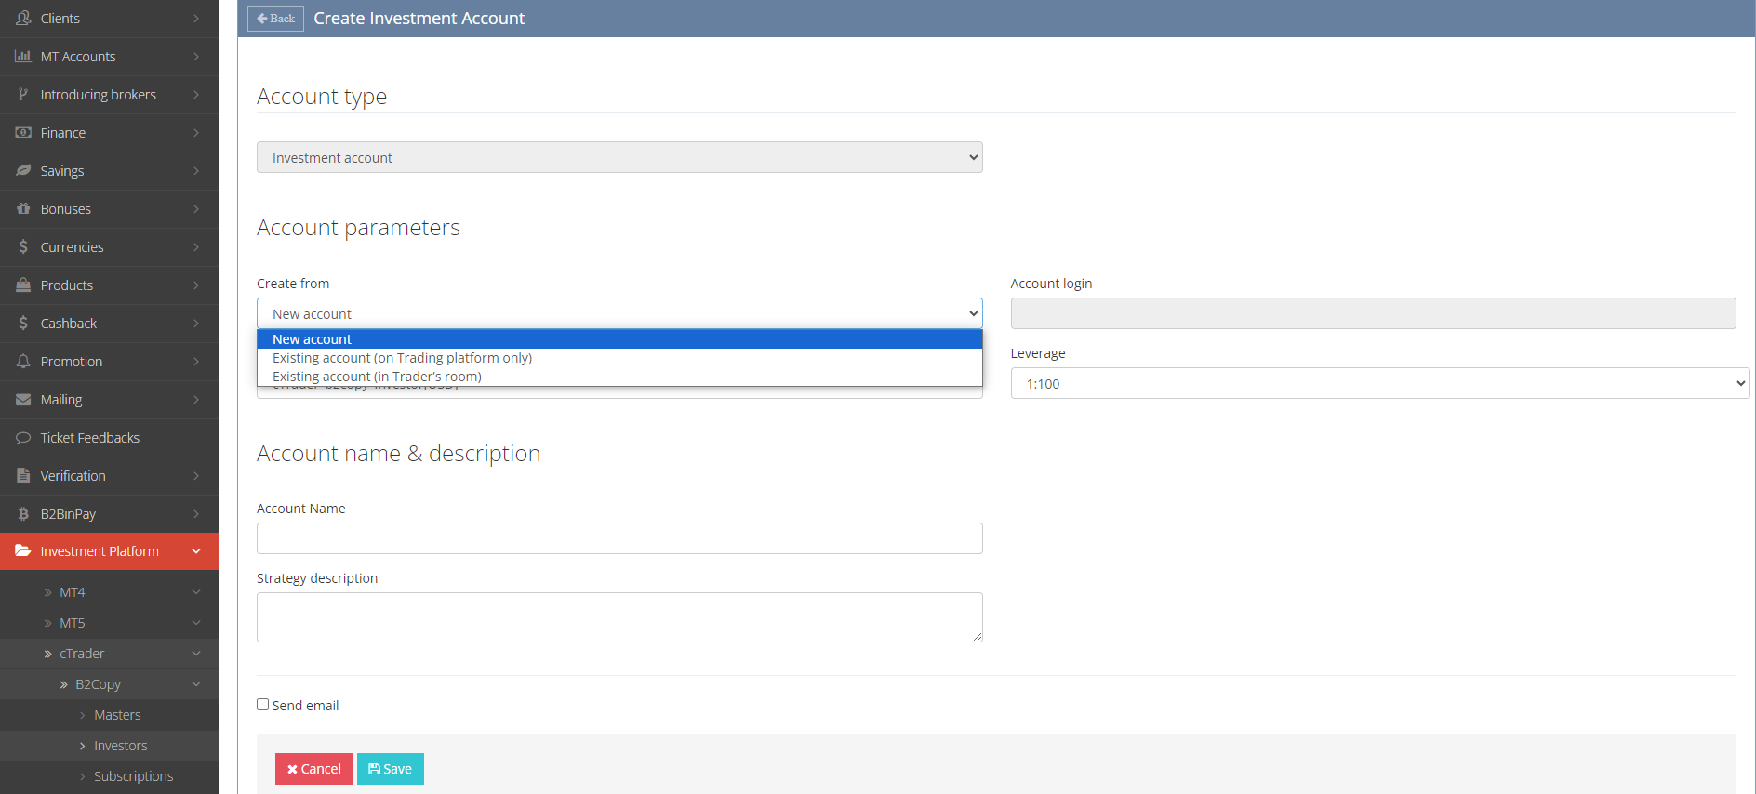Enable the Send email checkbox

pos(262,705)
